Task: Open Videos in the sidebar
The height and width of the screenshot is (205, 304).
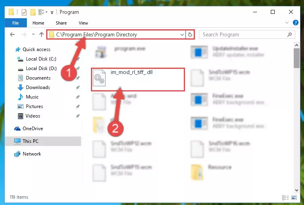Action: 33,116
